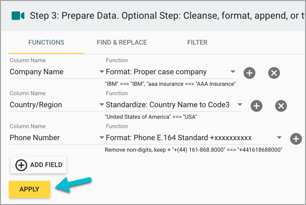Viewport: 306px width, 205px height.
Task: Expand the Proper case company function dropdown
Action: (233, 72)
